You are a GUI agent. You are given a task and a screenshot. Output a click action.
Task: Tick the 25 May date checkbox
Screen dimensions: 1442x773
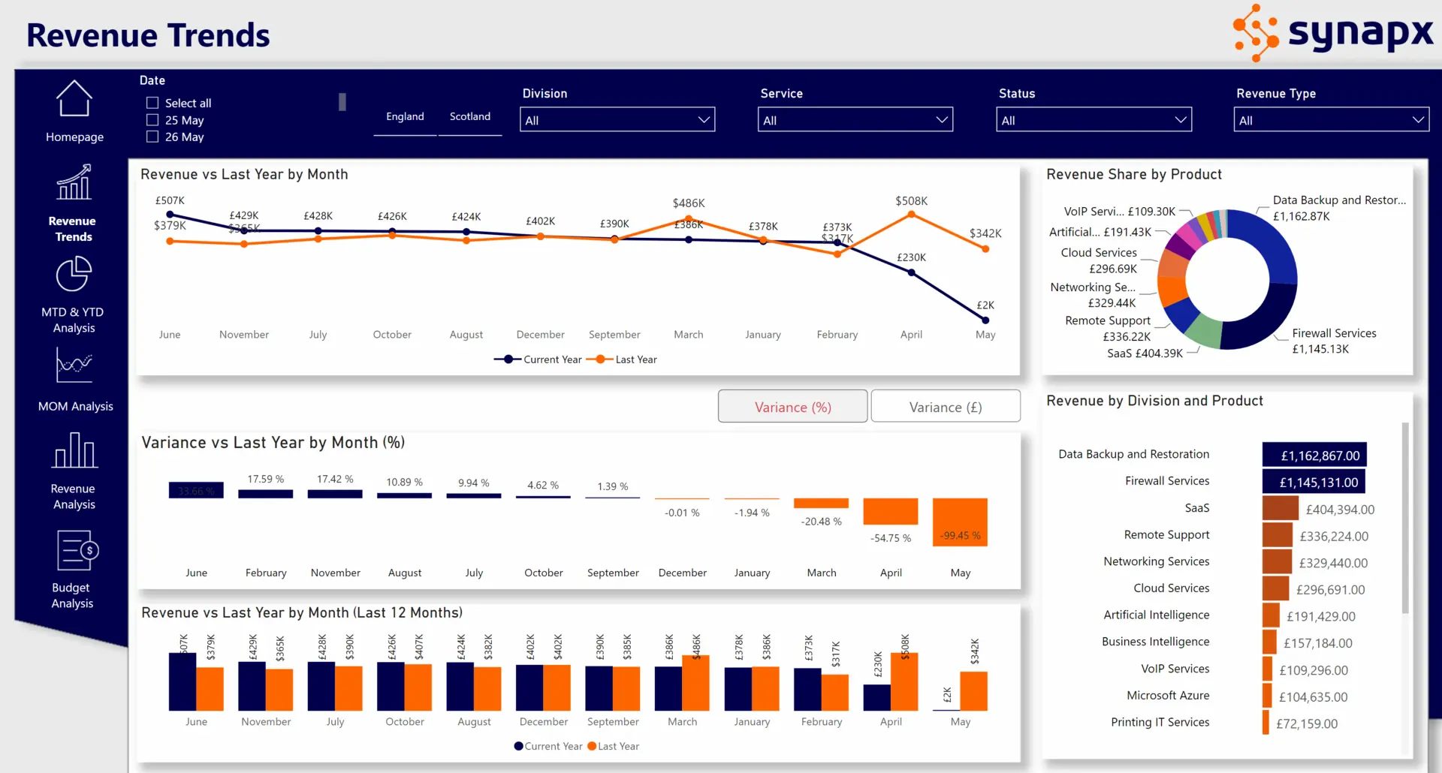pos(152,120)
